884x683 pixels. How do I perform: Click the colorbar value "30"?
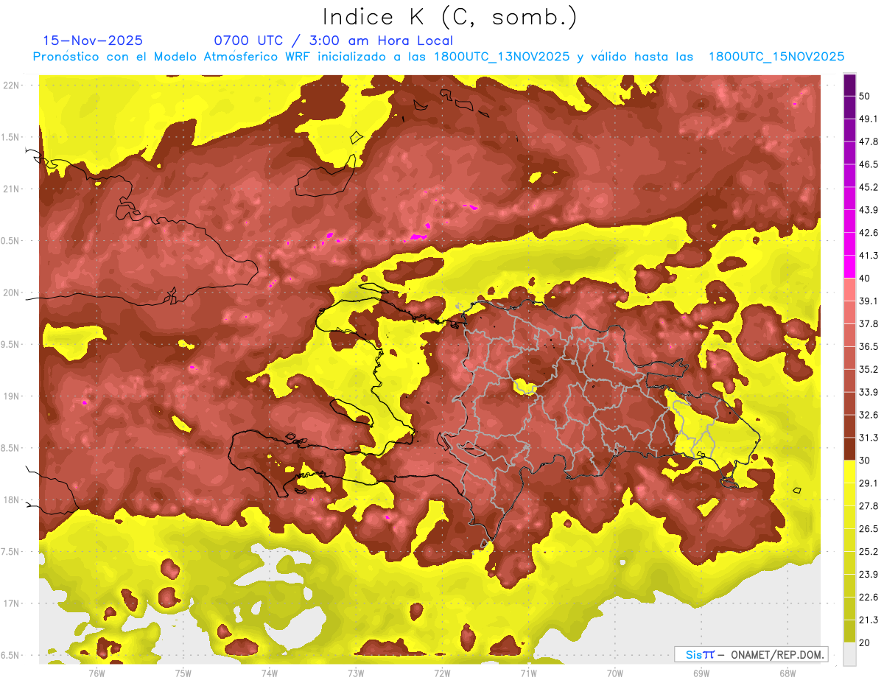866,460
